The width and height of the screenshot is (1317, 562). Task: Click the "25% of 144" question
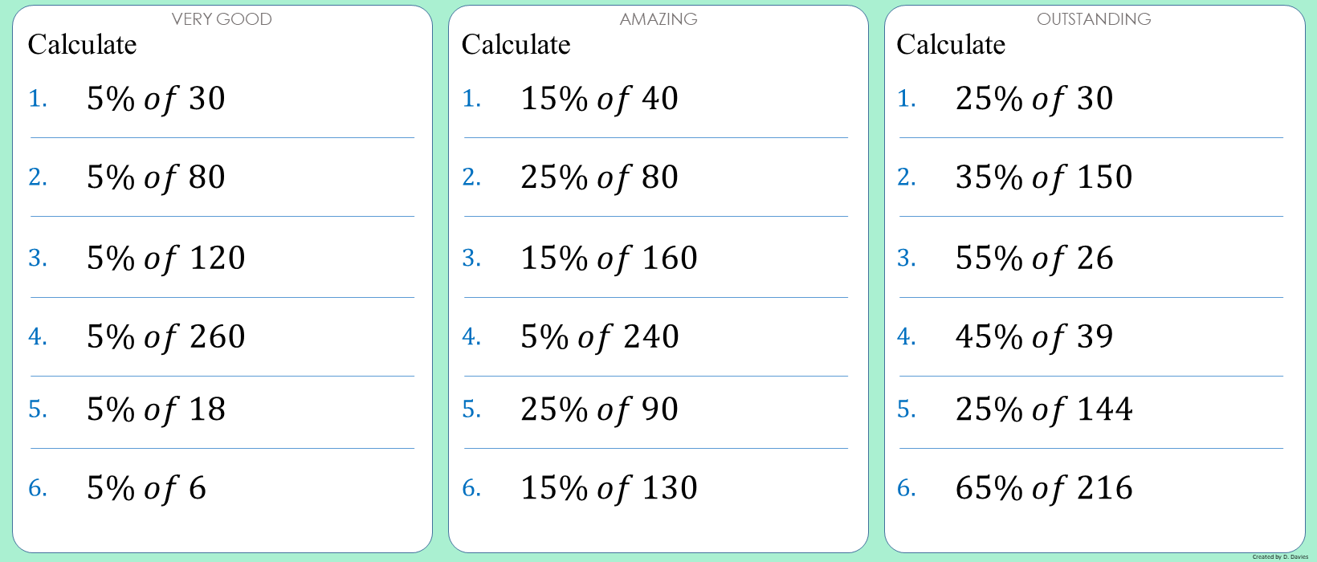(1044, 409)
